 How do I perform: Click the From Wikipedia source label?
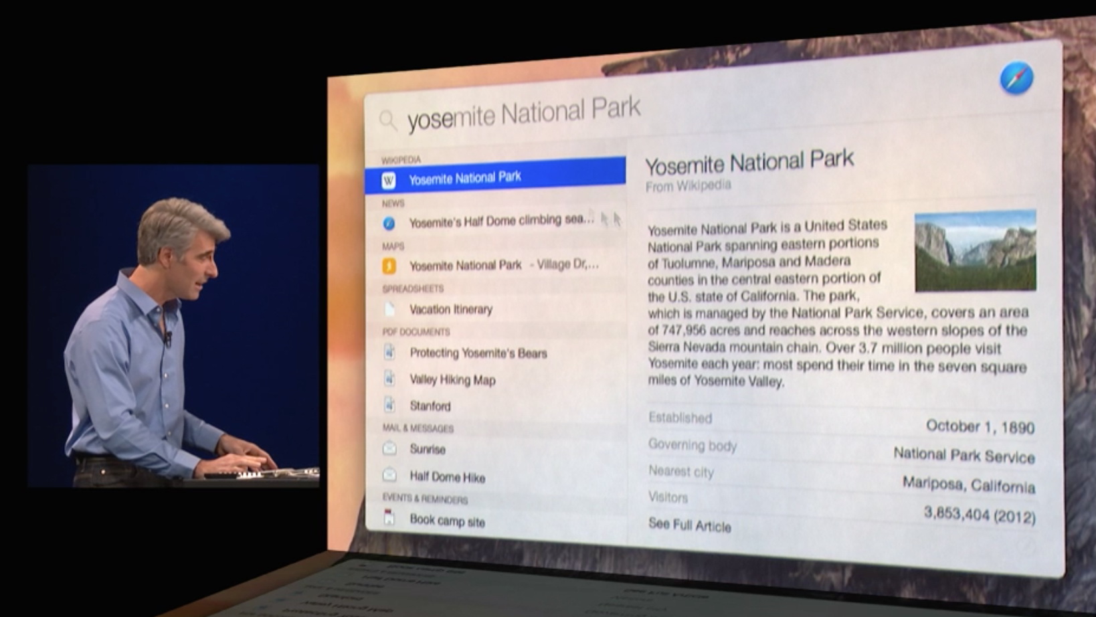[x=688, y=186]
